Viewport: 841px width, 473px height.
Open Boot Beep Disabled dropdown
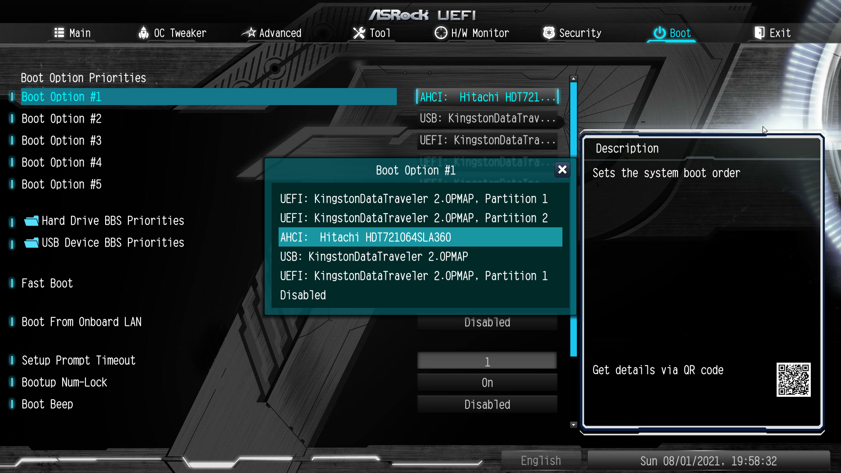[488, 405]
